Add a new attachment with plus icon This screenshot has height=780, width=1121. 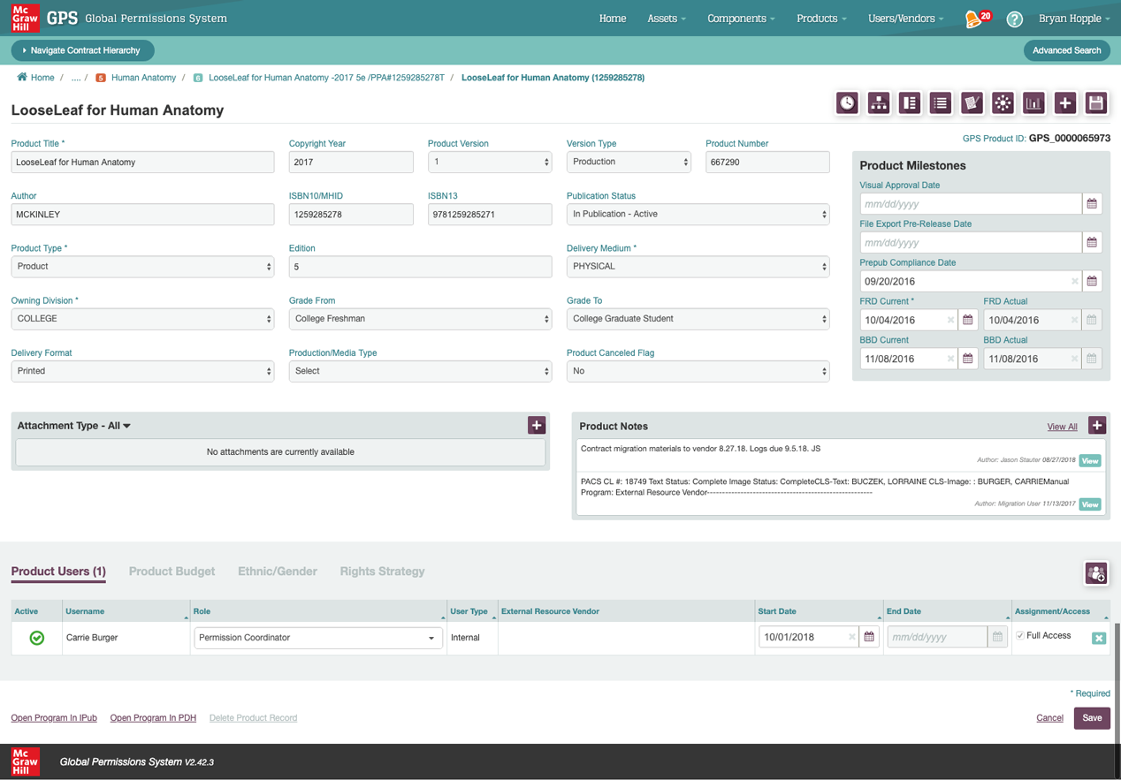537,426
